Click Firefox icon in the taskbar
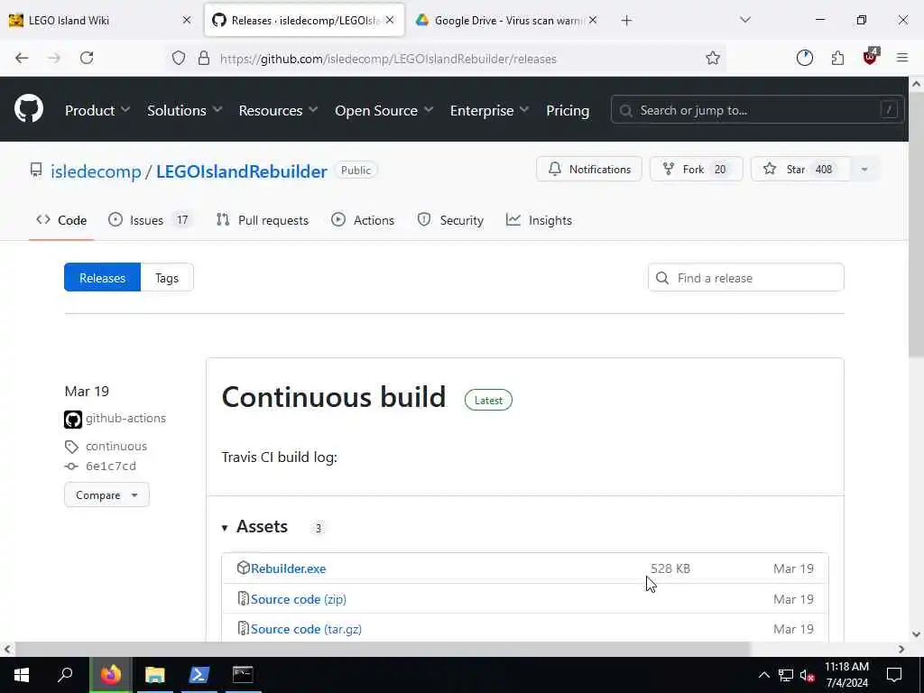 coord(110,675)
